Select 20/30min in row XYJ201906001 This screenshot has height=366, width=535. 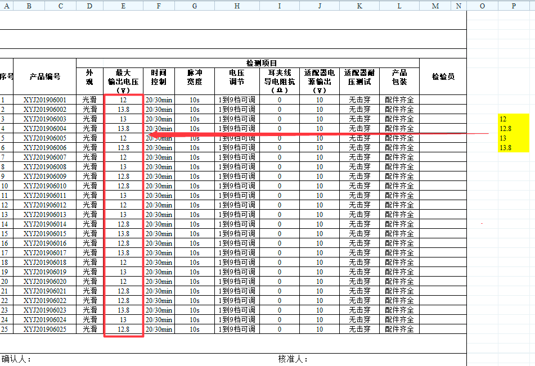click(159, 100)
